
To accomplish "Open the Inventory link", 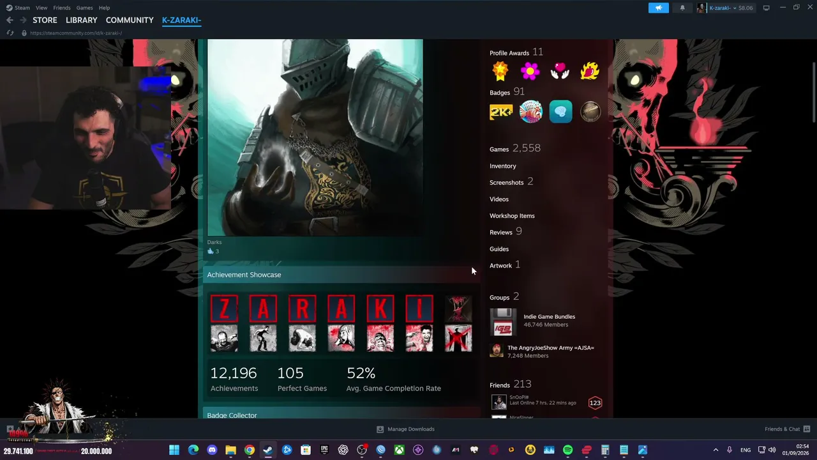I will point(503,166).
